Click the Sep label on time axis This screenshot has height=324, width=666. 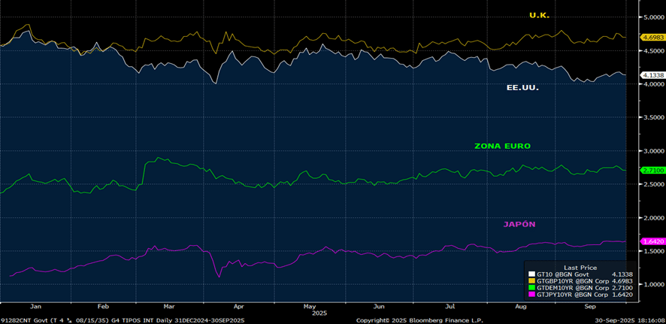pyautogui.click(x=591, y=307)
